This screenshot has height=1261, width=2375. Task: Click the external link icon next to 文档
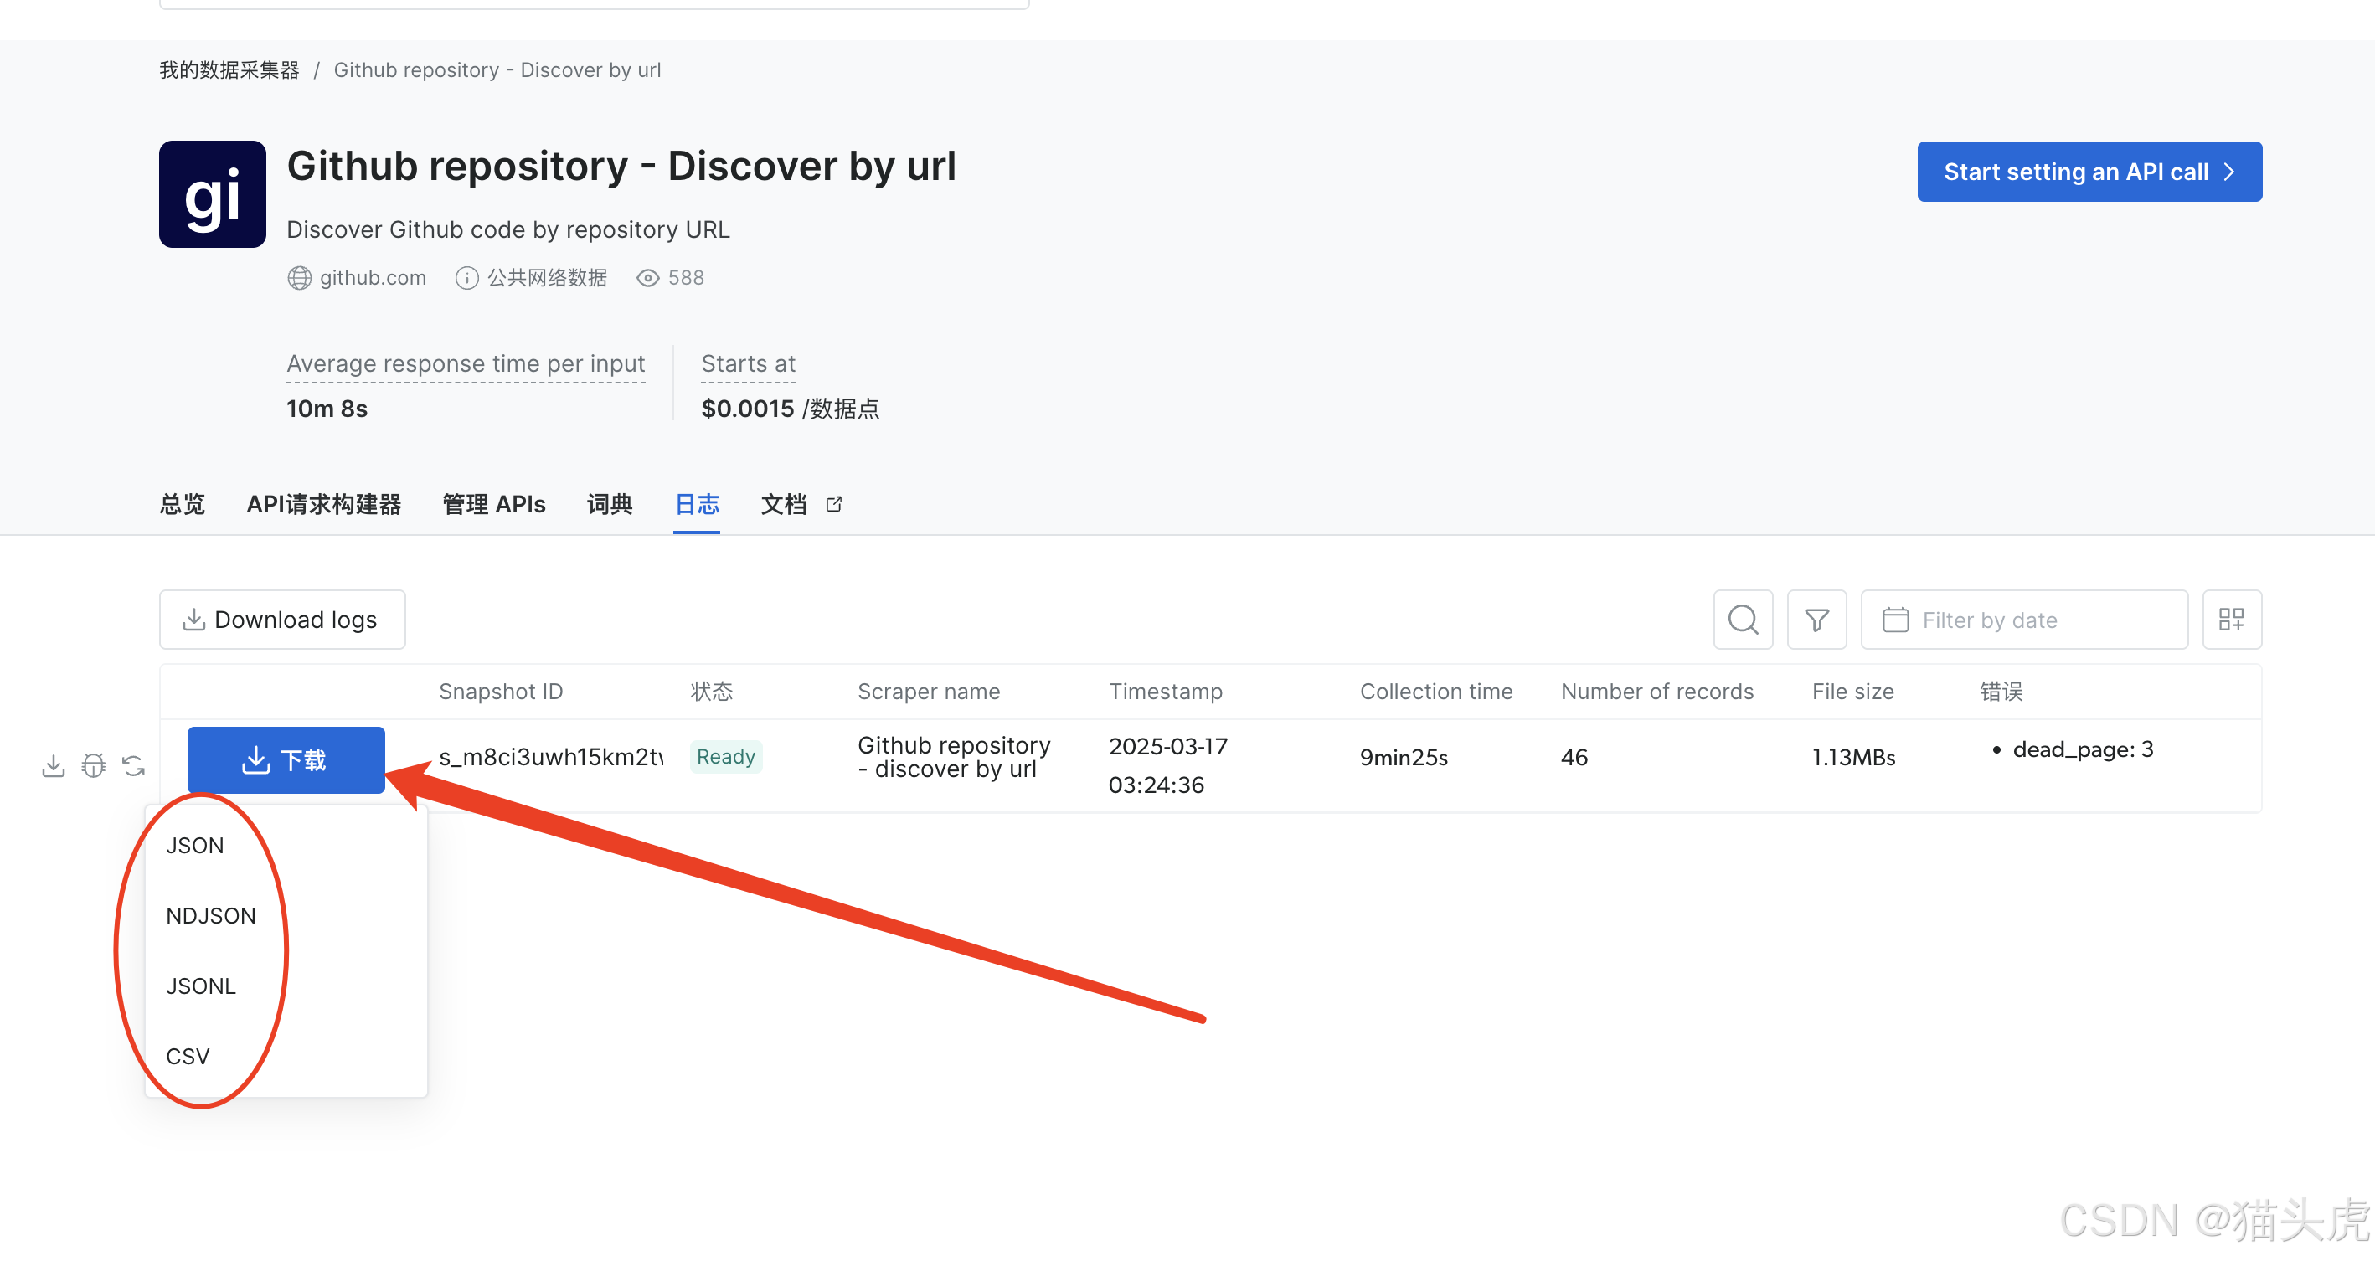834,504
